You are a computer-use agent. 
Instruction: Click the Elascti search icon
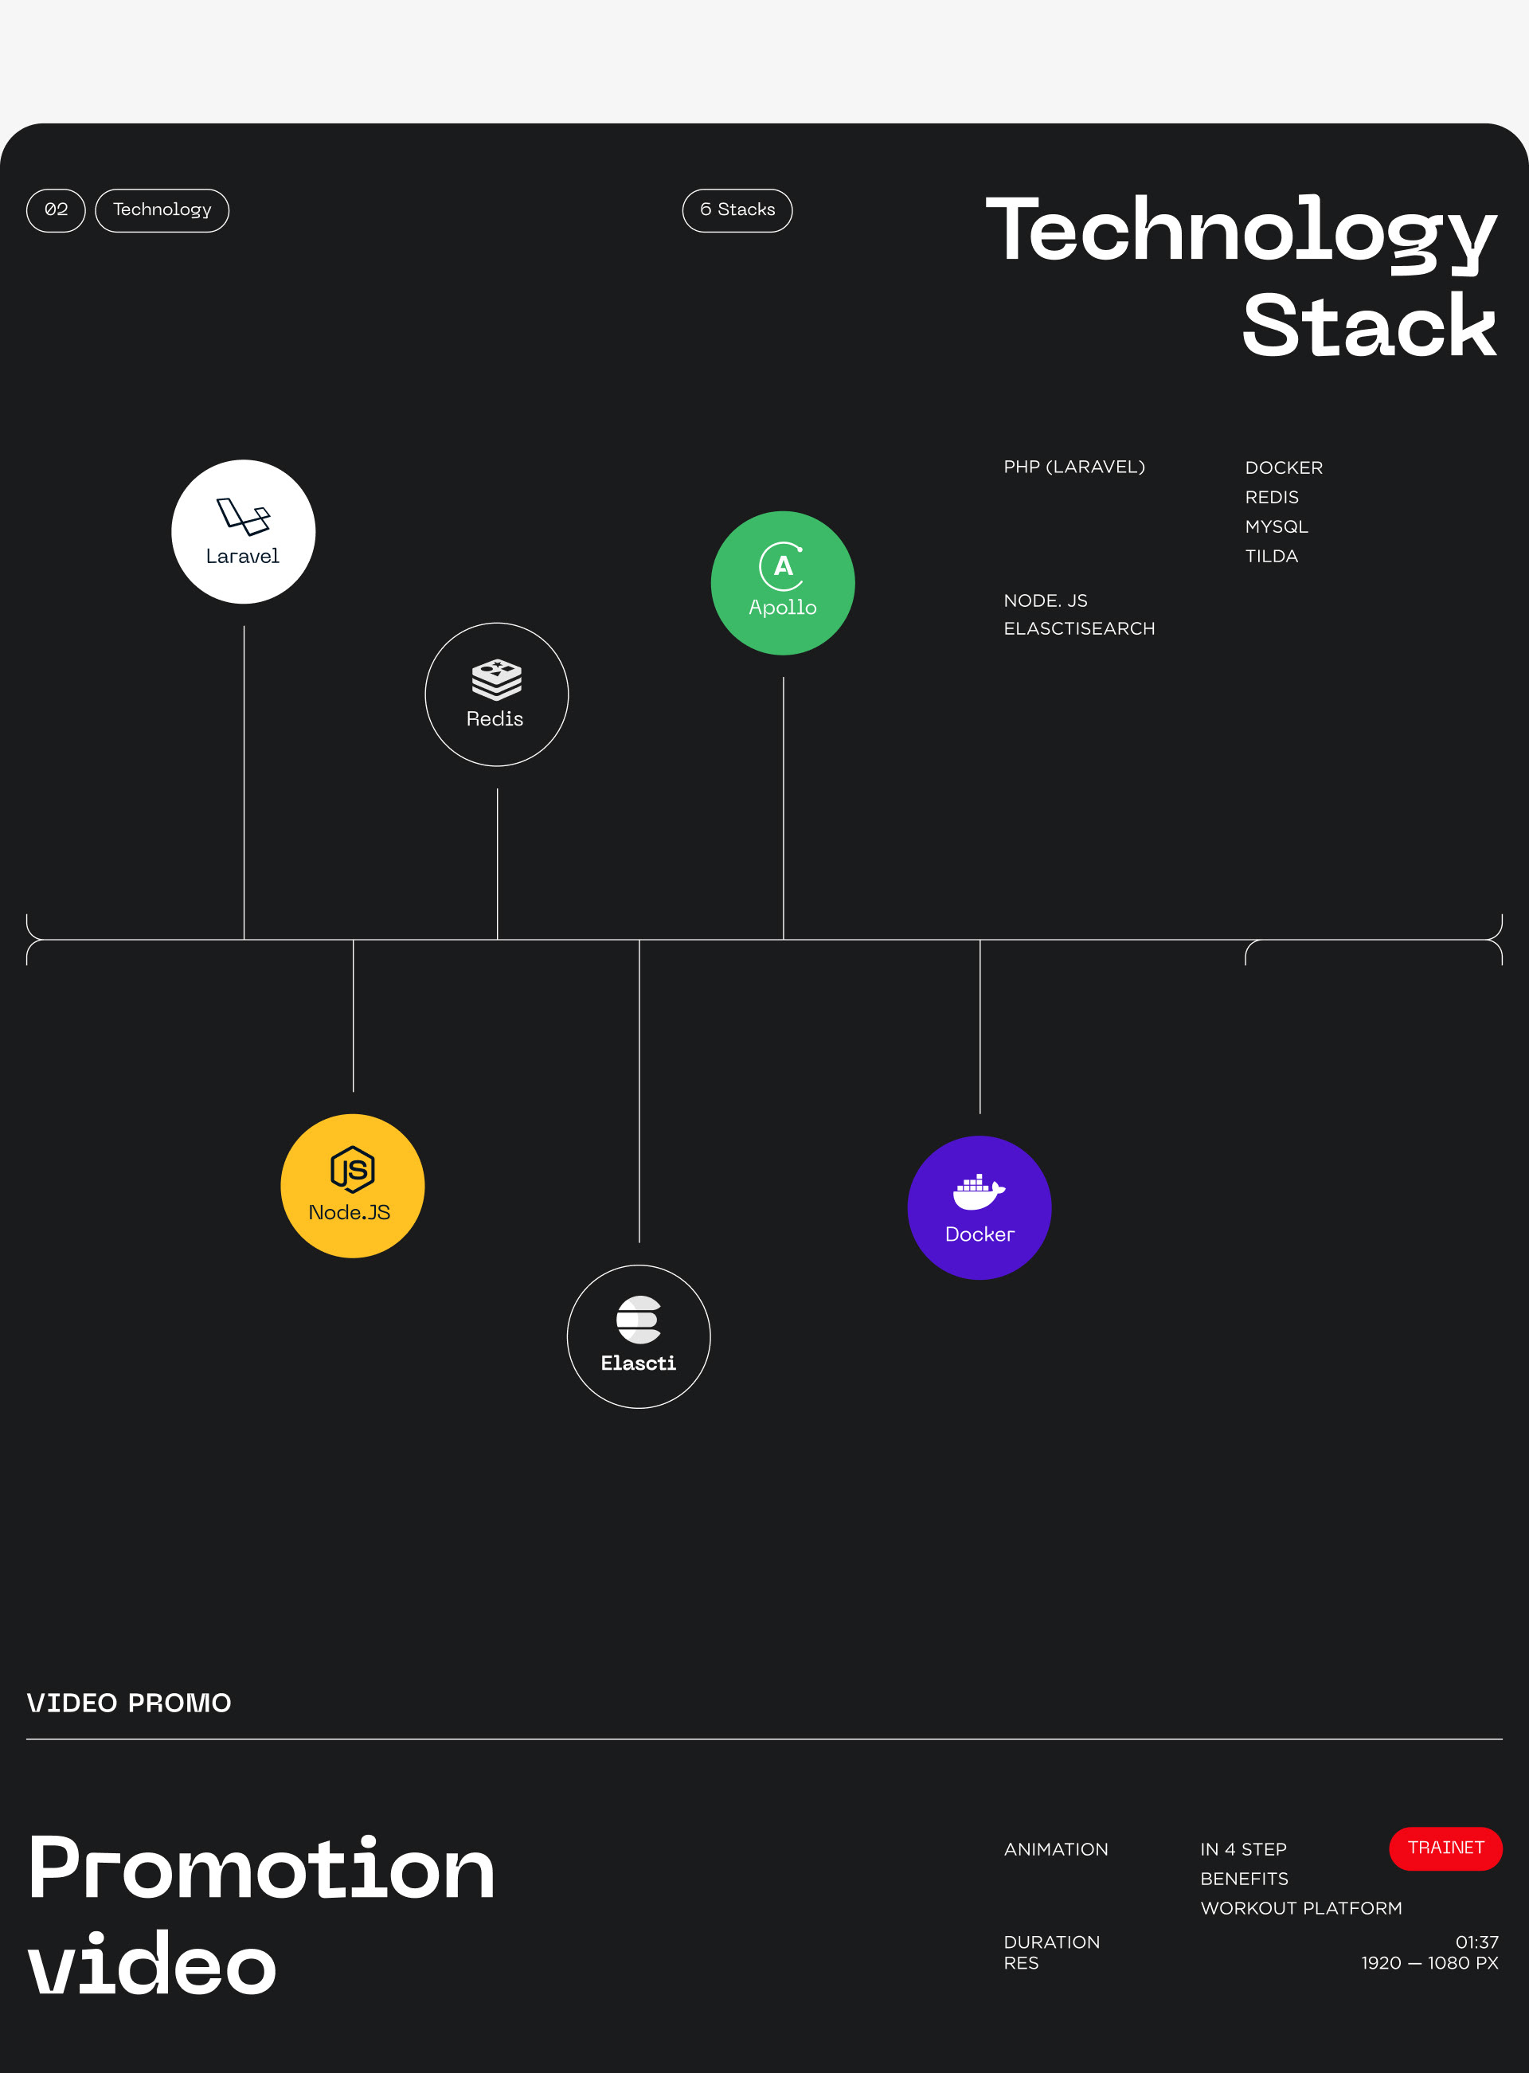(639, 1336)
